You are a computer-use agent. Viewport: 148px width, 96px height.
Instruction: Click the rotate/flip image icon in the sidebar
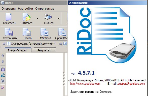[3, 75]
